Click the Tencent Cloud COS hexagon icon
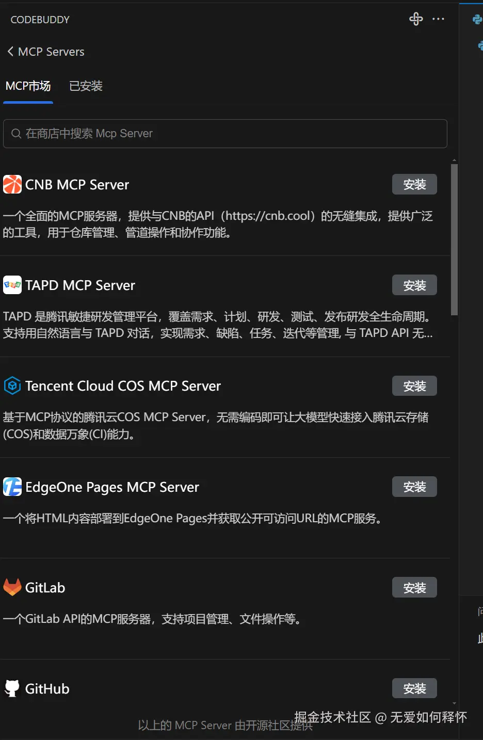 click(12, 385)
